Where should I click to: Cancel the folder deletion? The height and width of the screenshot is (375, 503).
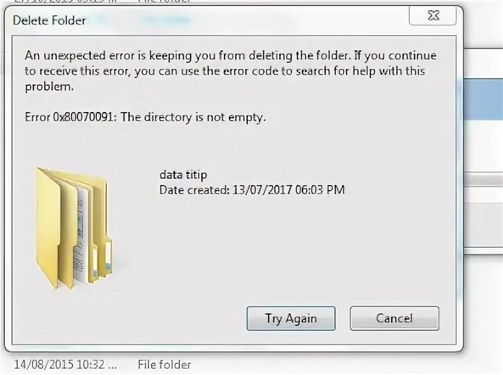pyautogui.click(x=394, y=318)
